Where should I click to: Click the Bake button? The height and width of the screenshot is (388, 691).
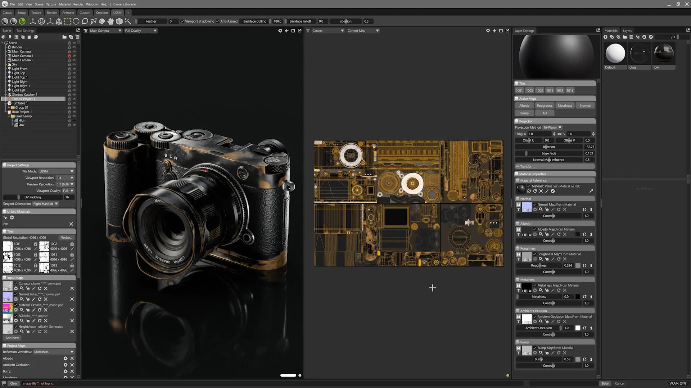click(x=605, y=383)
